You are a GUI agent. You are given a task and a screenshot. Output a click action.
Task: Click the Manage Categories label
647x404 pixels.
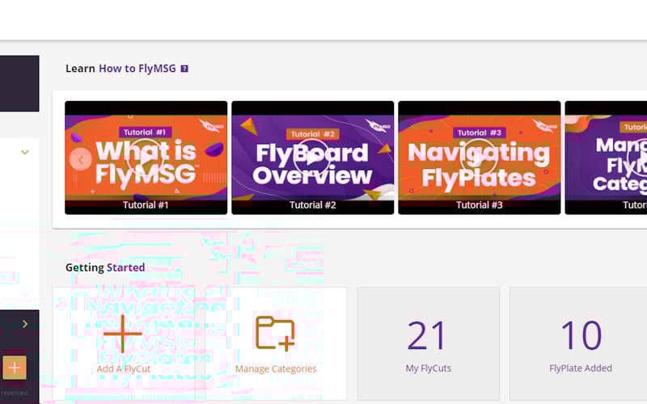(276, 368)
